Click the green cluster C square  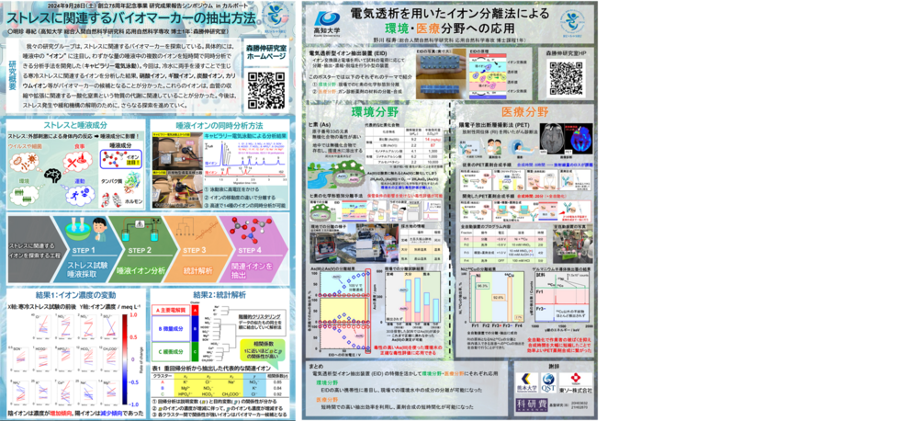pos(195,351)
